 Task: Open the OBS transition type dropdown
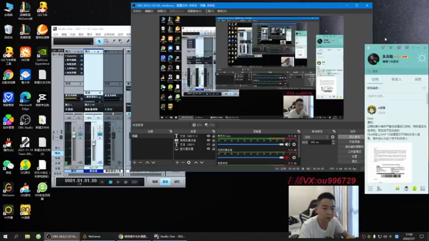[x=316, y=137]
